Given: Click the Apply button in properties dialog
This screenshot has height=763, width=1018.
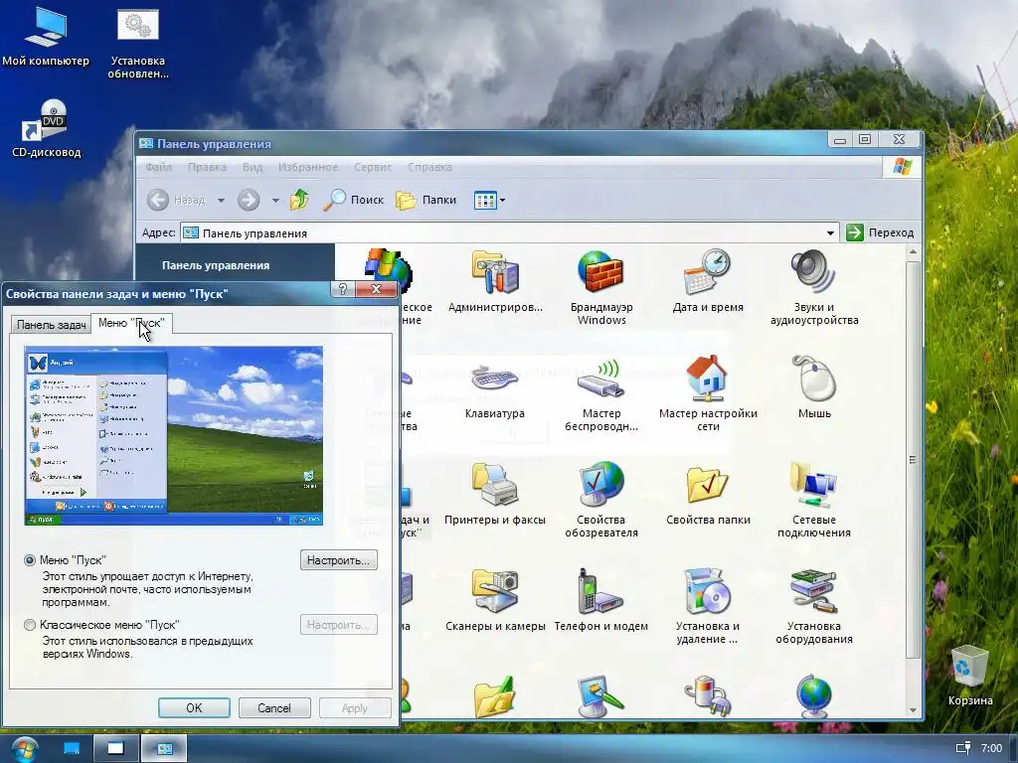Looking at the screenshot, I should (355, 707).
